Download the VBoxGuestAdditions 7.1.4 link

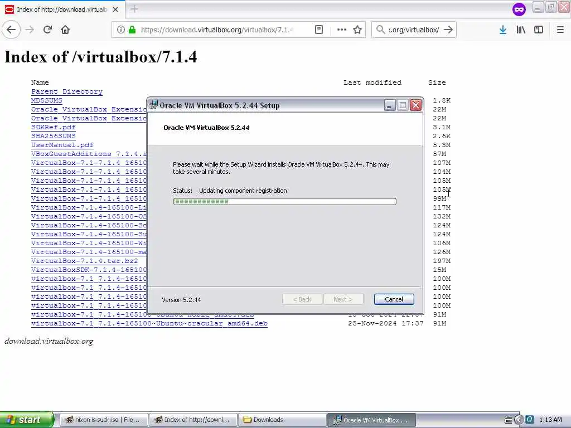[x=89, y=154]
